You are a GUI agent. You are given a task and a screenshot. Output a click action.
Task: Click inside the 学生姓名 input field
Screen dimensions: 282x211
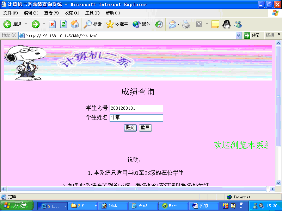point(136,118)
